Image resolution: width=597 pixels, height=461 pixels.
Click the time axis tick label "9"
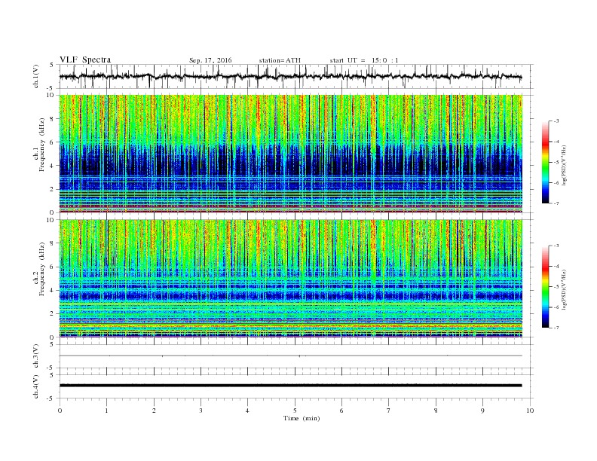[x=482, y=411]
